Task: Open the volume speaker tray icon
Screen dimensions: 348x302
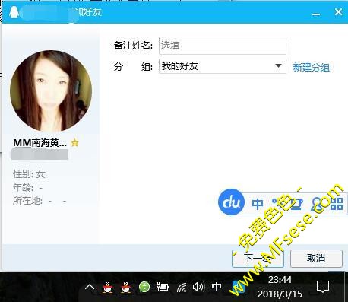Action: [x=198, y=288]
